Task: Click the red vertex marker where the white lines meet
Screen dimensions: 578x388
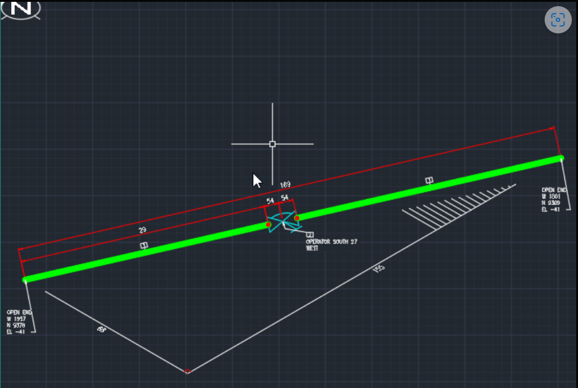Action: click(187, 371)
